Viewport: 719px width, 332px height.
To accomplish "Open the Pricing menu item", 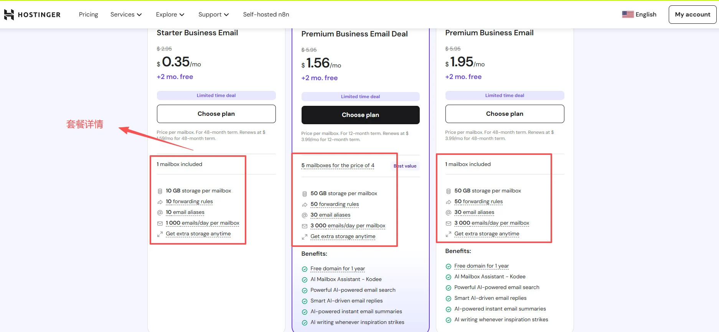I will tap(88, 15).
